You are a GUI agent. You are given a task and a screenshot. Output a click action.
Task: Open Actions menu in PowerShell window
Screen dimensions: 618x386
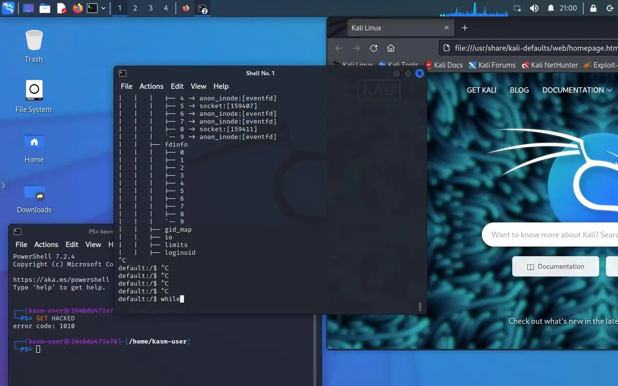tap(46, 245)
